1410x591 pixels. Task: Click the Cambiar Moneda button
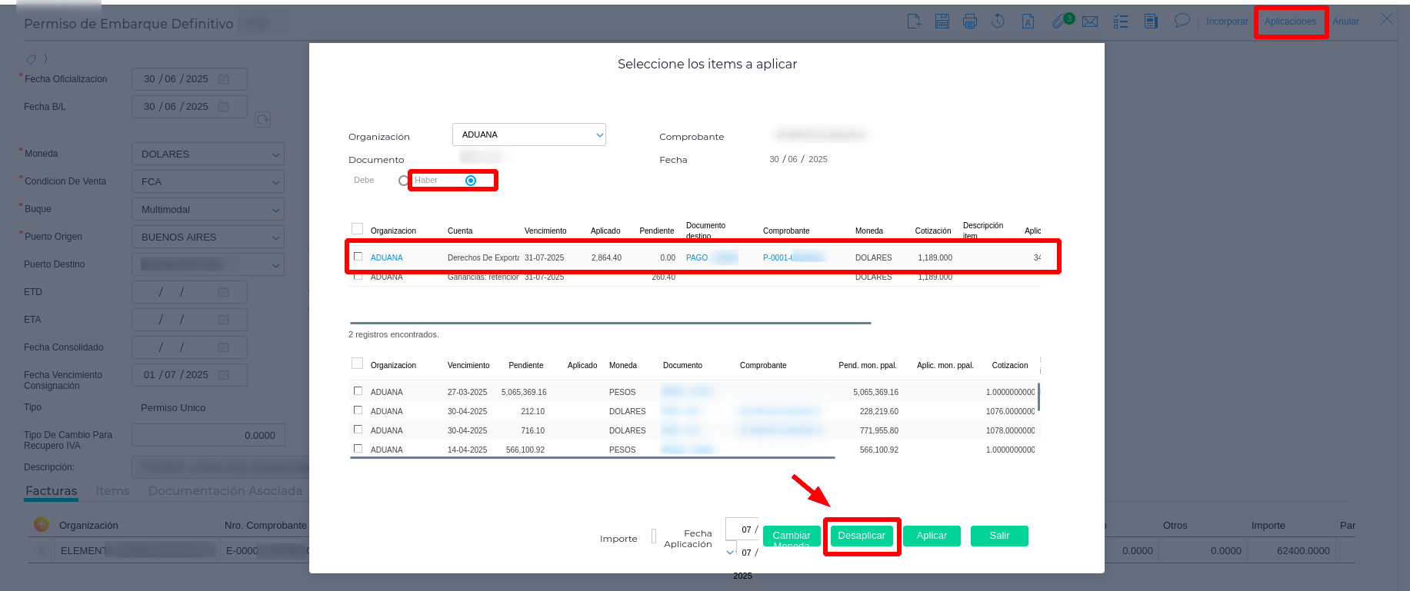point(792,536)
